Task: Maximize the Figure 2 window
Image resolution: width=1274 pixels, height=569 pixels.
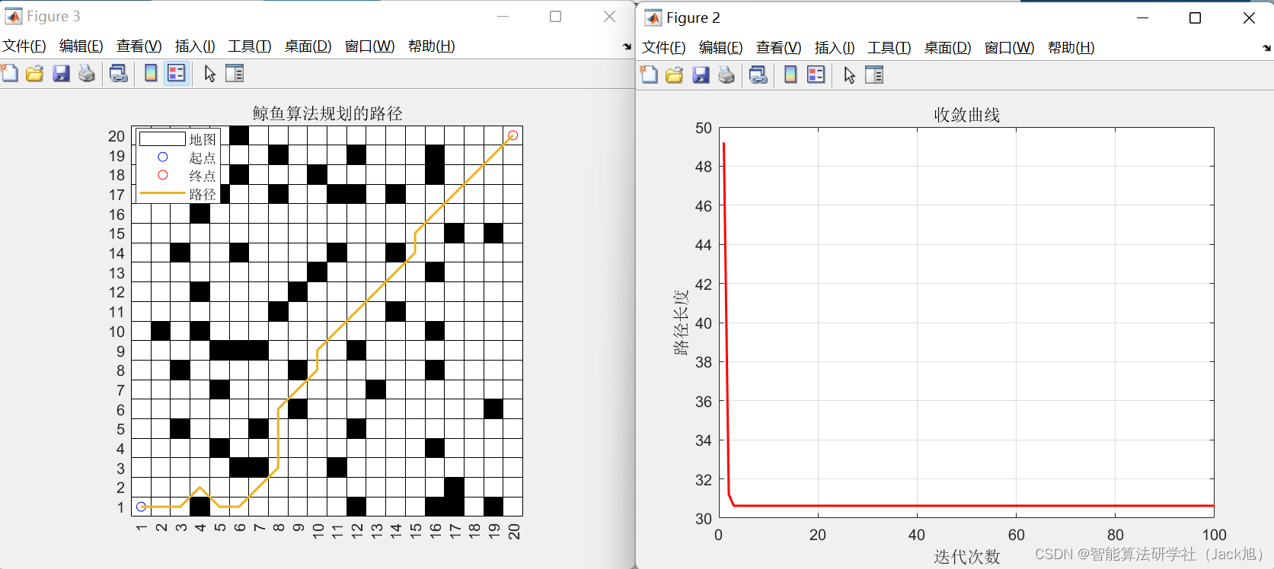Action: tap(1196, 17)
